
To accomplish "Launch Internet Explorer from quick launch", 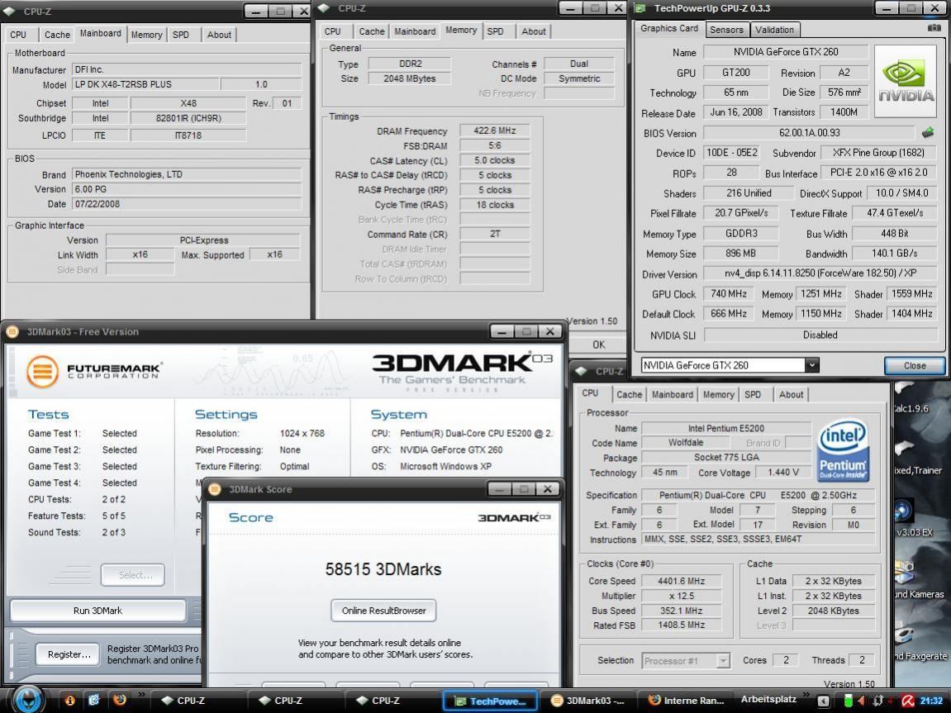I will [94, 701].
